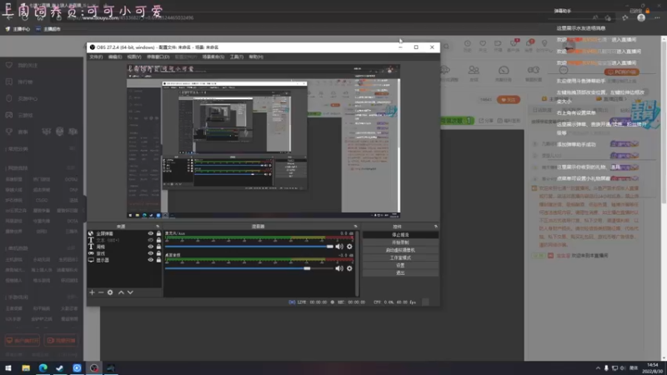The image size is (667, 375).
Task: Toggle lock on the game capture source
Action: click(x=158, y=253)
